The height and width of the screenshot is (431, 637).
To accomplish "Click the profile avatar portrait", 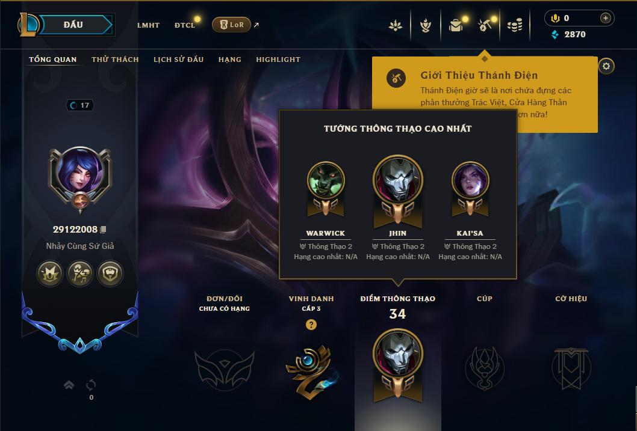I will pos(80,174).
